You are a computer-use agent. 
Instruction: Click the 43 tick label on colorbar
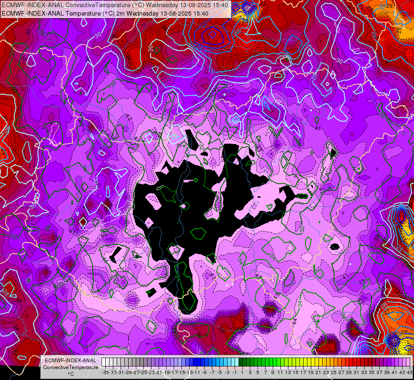(x=402, y=372)
